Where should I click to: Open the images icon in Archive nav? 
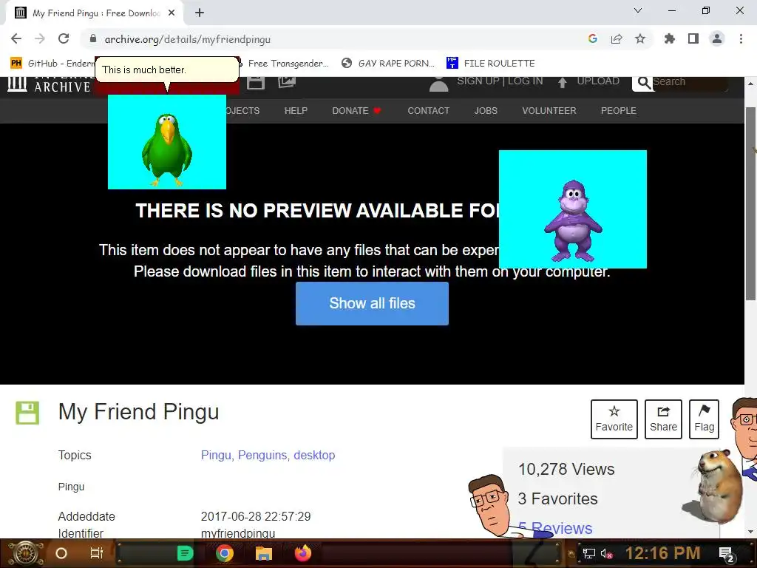(287, 82)
